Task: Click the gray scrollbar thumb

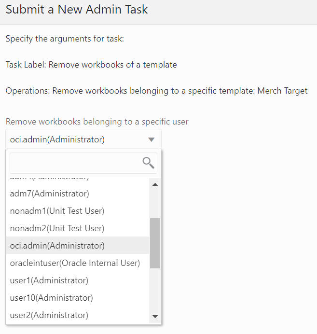Action: point(155,243)
